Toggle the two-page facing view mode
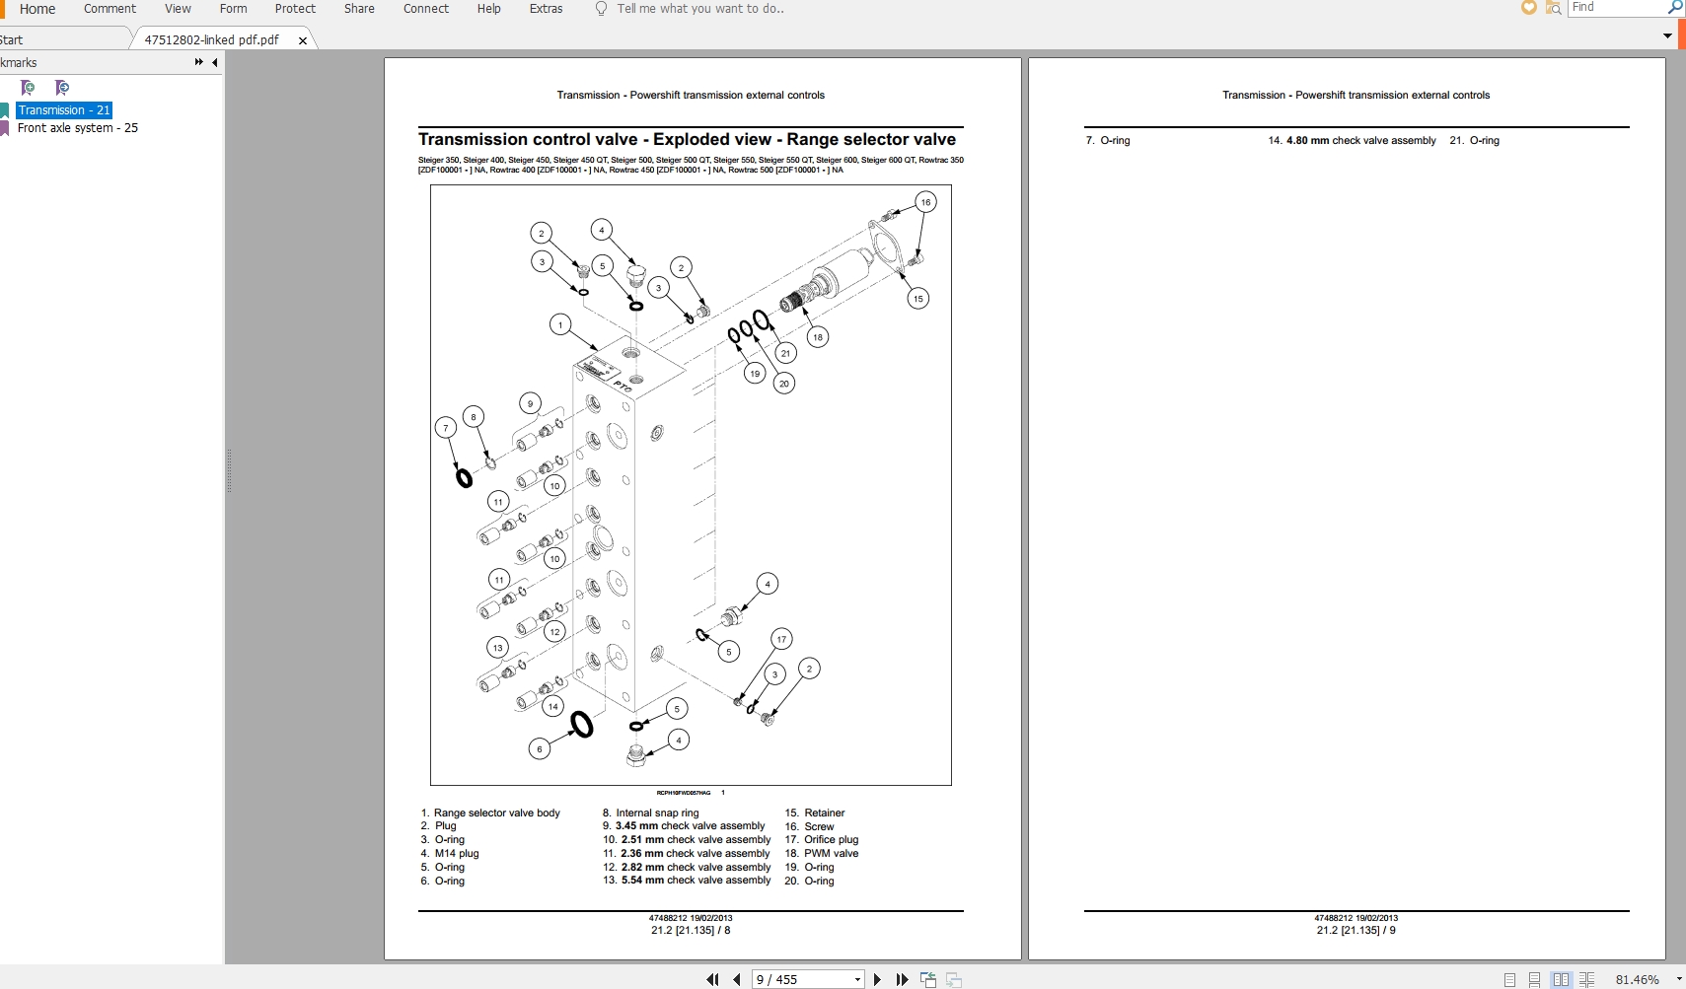 coord(1561,980)
